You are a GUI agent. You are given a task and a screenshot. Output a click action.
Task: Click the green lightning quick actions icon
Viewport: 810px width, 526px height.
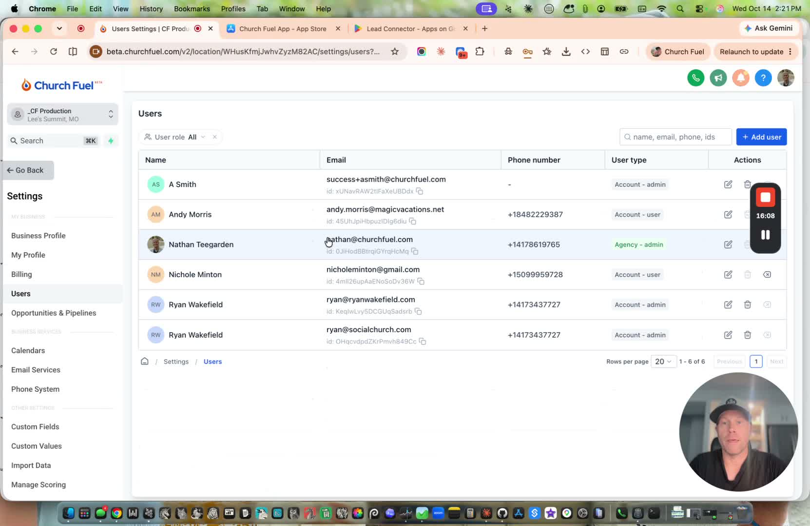111,141
